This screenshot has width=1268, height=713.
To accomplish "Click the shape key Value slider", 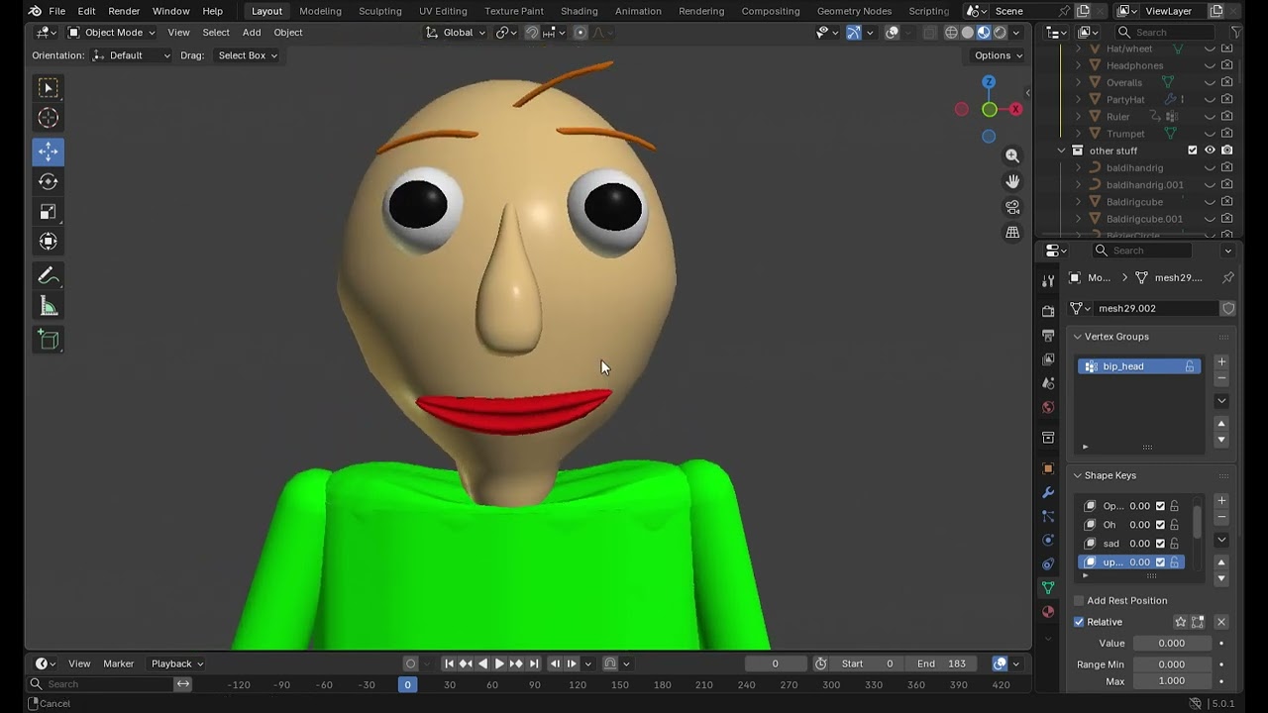I will coord(1172,644).
